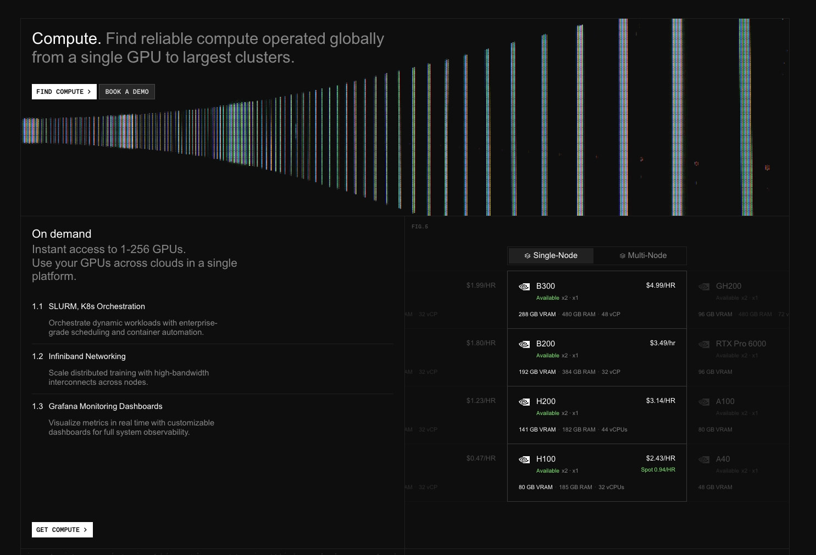816x555 pixels.
Task: Select the A100 GPU name
Action: point(725,401)
